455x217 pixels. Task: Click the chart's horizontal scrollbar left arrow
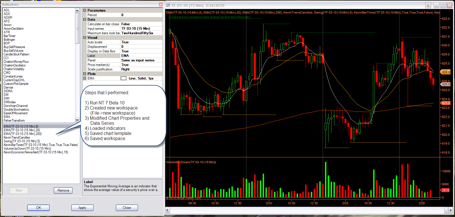[167, 210]
